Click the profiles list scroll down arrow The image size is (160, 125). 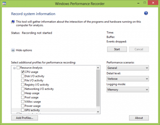point(98,112)
